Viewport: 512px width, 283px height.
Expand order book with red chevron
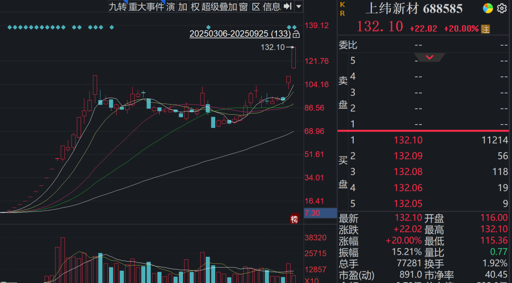click(x=430, y=57)
